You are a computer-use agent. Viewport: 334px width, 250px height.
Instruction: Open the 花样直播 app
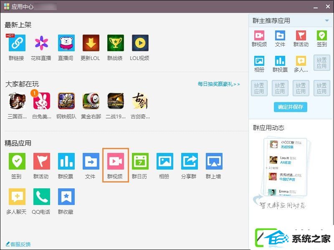click(41, 43)
